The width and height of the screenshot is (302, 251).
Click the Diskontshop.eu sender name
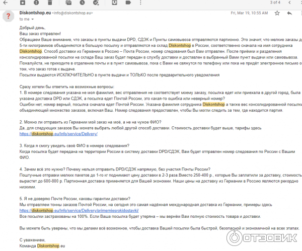point(35,13)
